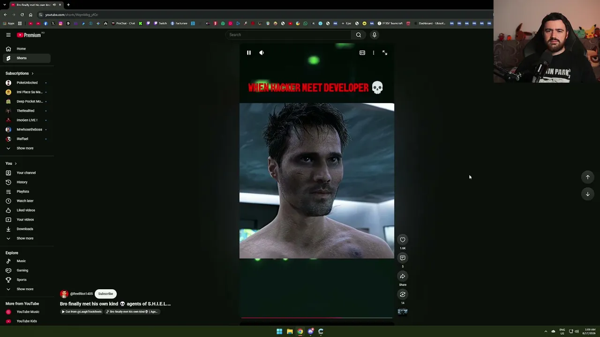
Task: Open the YouTube guide hamburger menu
Action: [x=8, y=35]
